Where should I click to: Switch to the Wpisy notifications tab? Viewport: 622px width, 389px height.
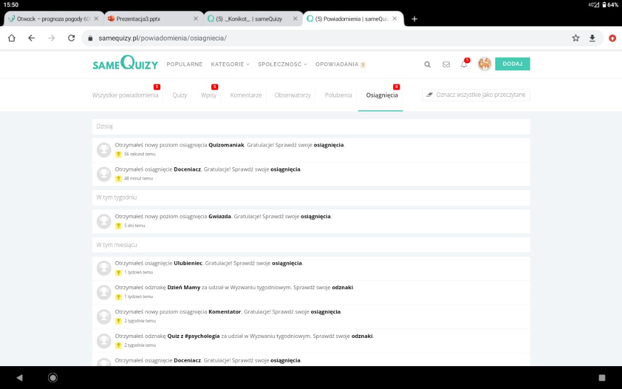209,95
